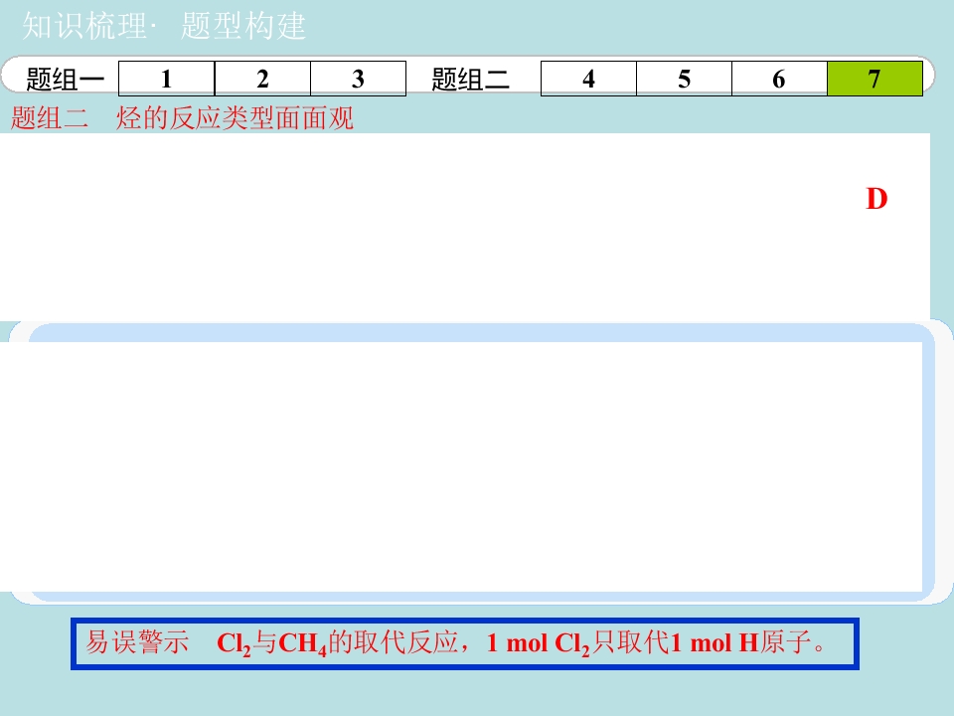Click the red answer letter D
Screen dimensions: 954x716
tap(876, 199)
